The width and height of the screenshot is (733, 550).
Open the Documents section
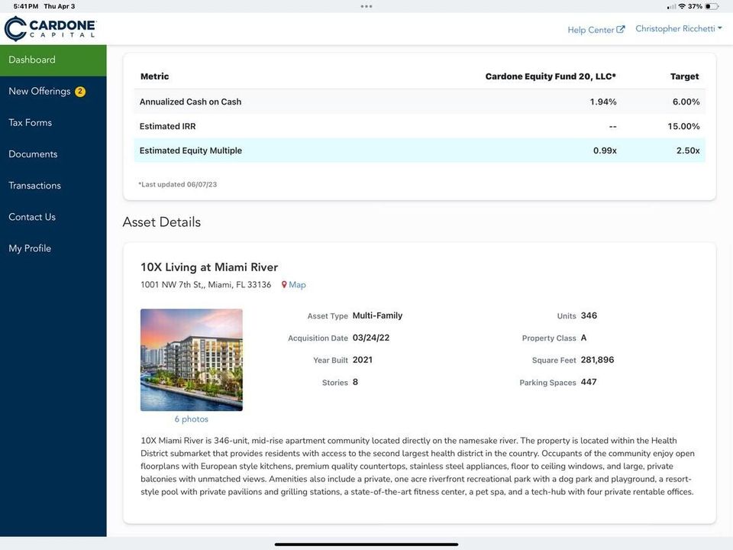click(33, 154)
